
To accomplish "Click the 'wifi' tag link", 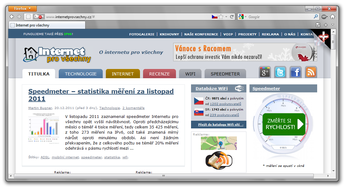I will (125, 157).
